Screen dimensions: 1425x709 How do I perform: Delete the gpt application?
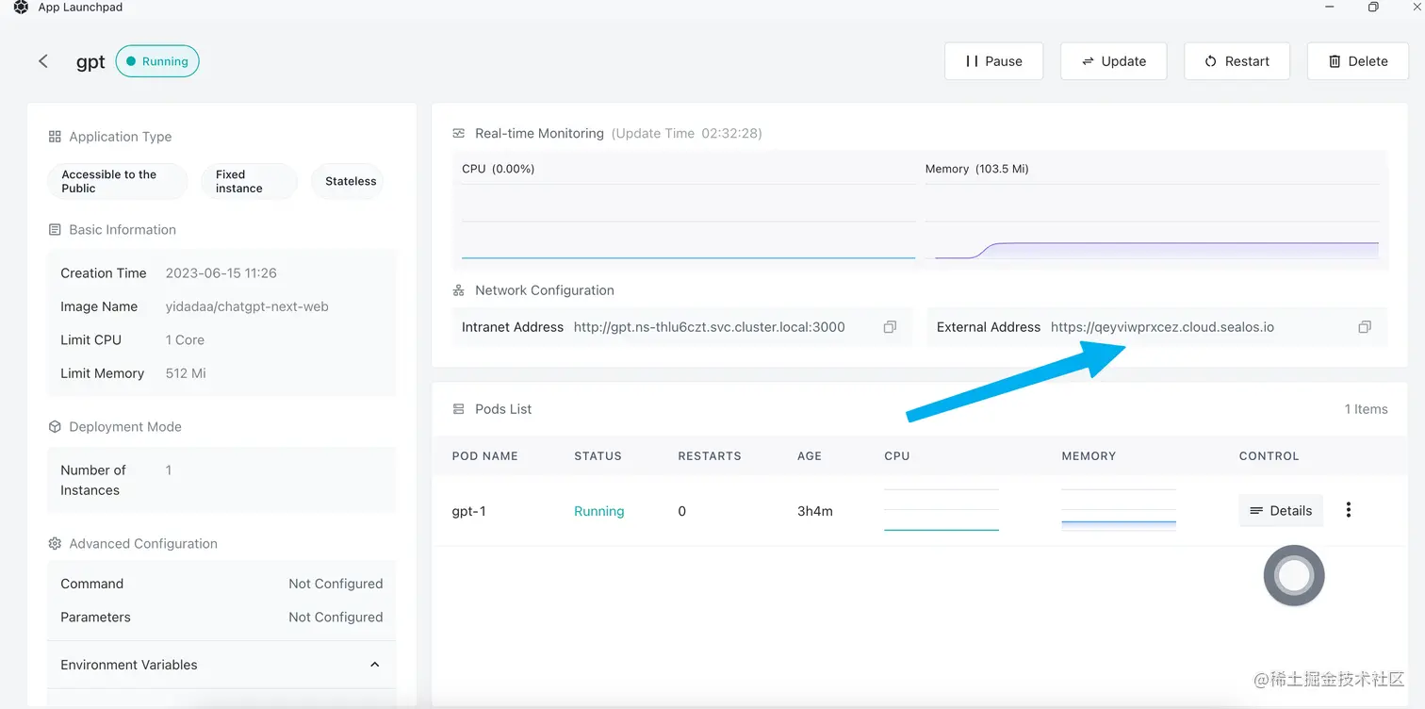coord(1358,61)
